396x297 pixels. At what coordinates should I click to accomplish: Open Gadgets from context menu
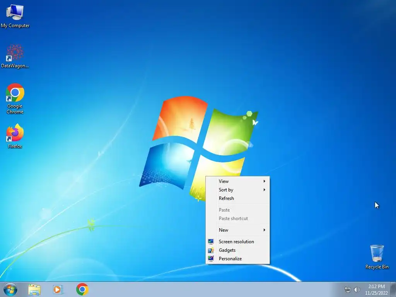238,250
